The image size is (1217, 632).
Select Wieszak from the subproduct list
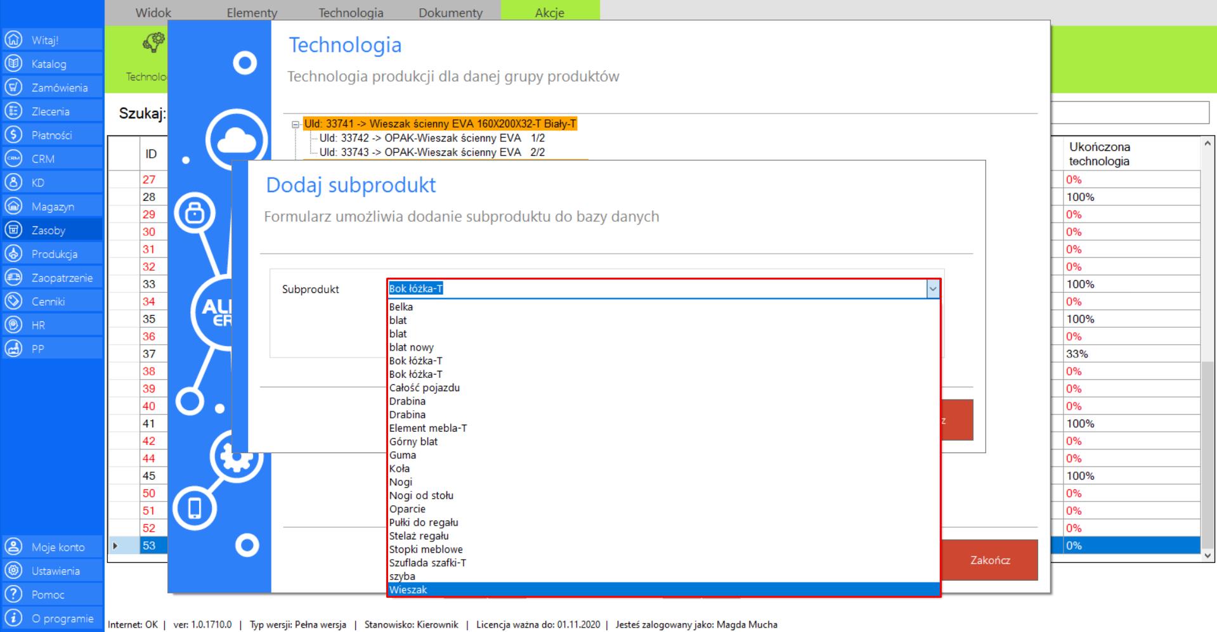(x=408, y=590)
